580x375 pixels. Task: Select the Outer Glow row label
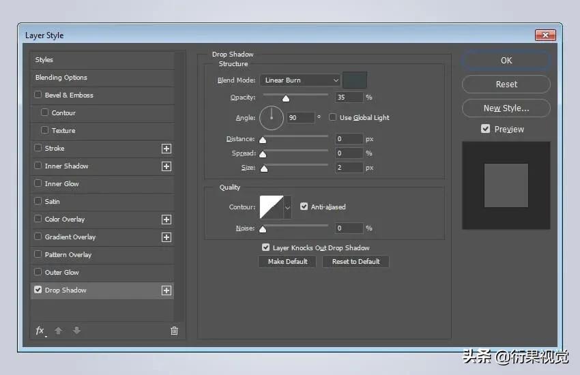pyautogui.click(x=62, y=273)
